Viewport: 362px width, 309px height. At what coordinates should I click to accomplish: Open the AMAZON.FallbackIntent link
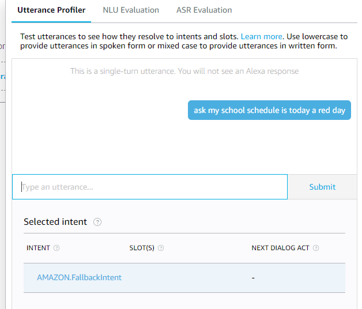(x=79, y=277)
